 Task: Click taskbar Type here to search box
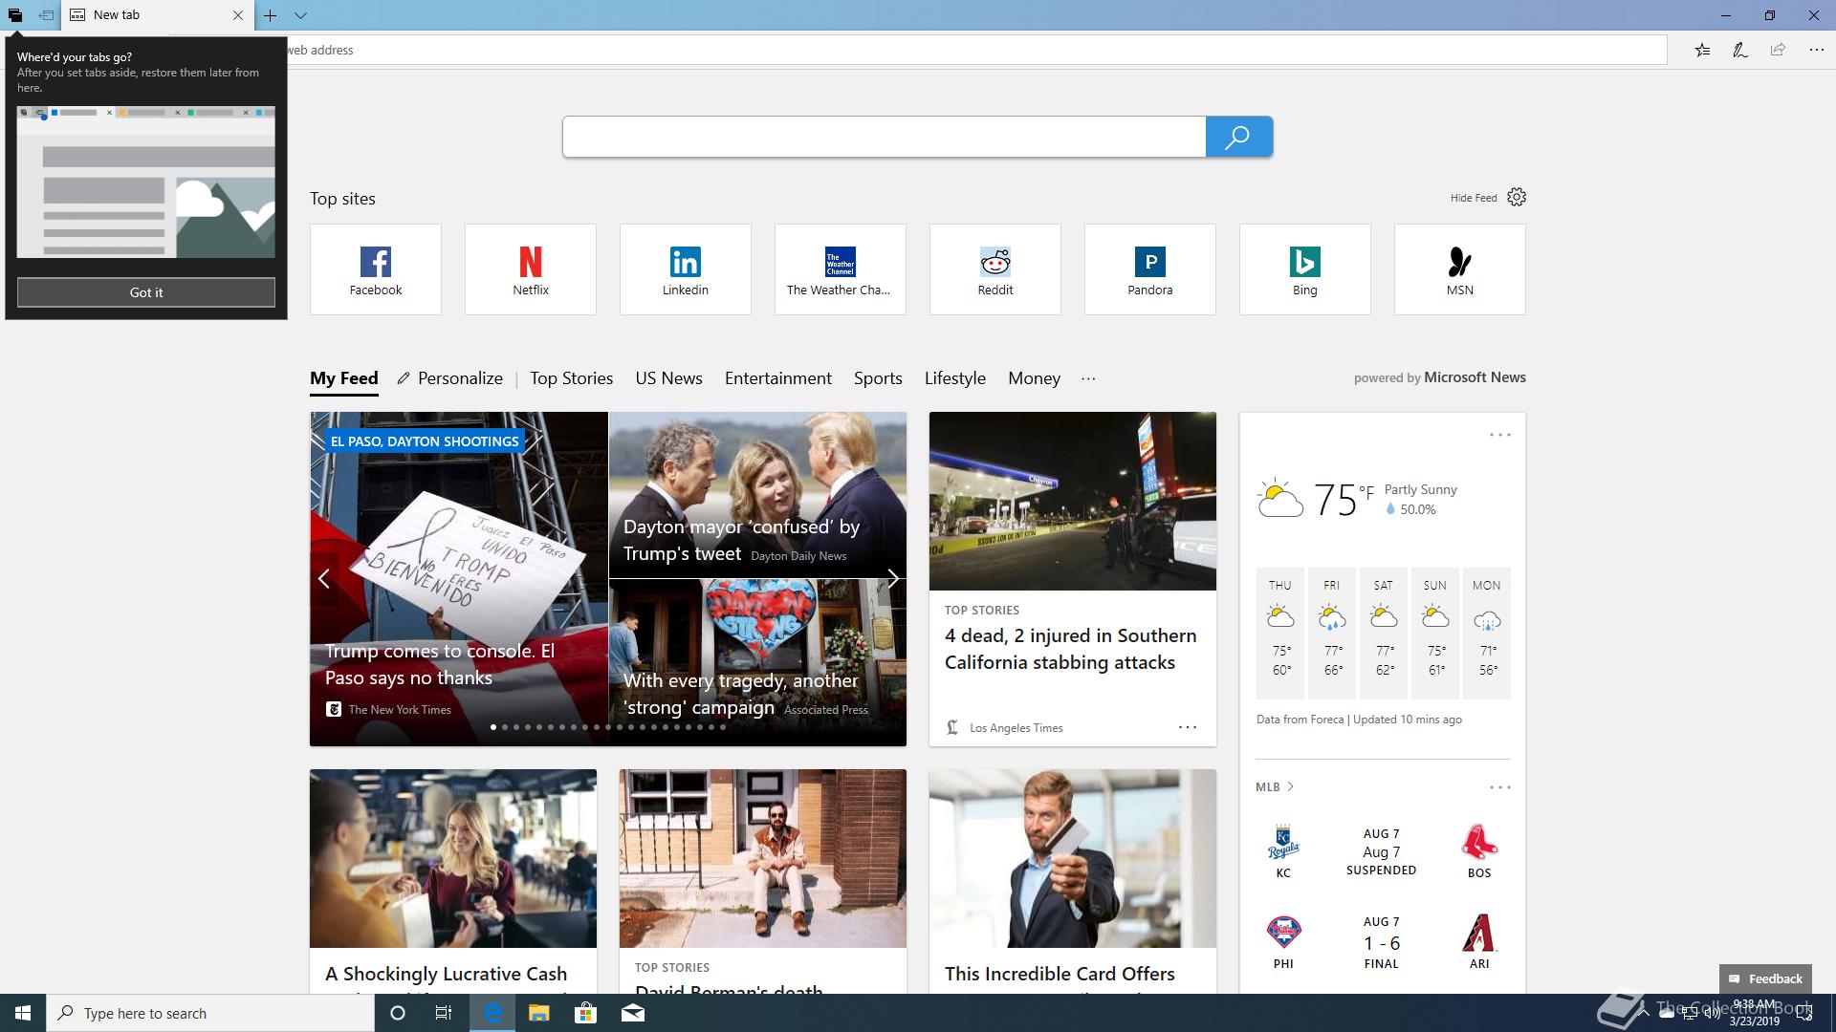[x=210, y=1013]
